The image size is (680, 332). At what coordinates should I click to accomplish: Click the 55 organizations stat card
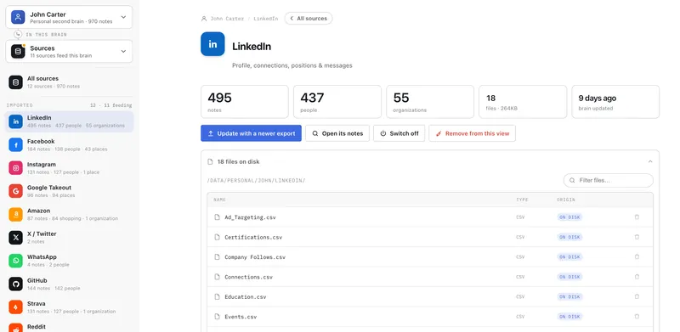click(430, 102)
